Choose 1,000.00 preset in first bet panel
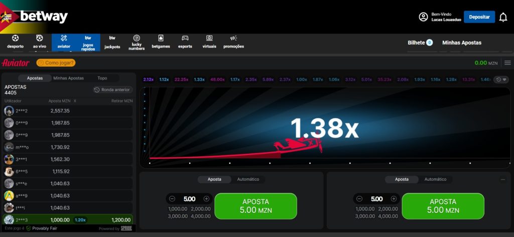Viewport: 514px width, 237px height. tap(178, 209)
